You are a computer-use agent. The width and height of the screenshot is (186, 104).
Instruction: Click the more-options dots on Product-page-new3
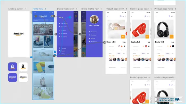point(174,16)
